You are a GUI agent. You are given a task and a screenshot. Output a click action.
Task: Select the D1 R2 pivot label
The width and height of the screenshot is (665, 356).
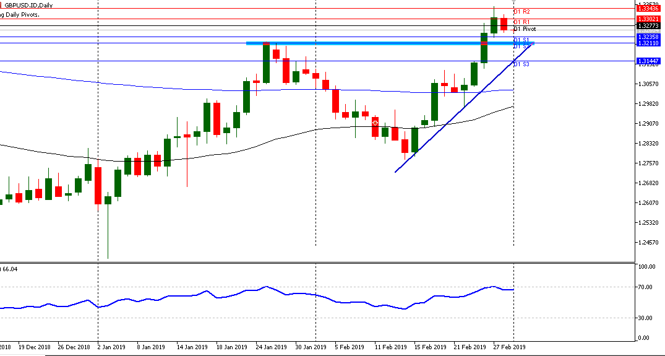pyautogui.click(x=521, y=12)
